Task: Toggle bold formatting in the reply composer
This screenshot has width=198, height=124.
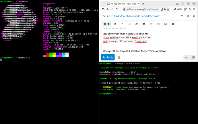Action: click(x=115, y=24)
